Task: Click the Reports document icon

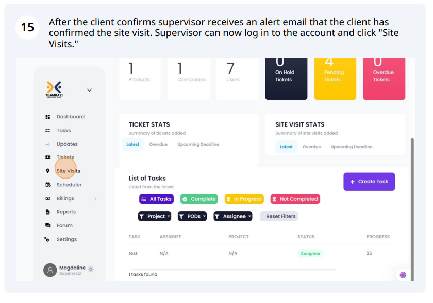Action: point(48,212)
